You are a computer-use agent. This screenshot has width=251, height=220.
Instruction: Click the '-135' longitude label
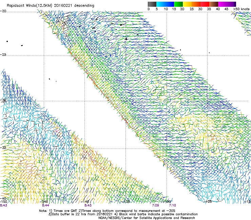pyautogui.click(x=126, y=201)
